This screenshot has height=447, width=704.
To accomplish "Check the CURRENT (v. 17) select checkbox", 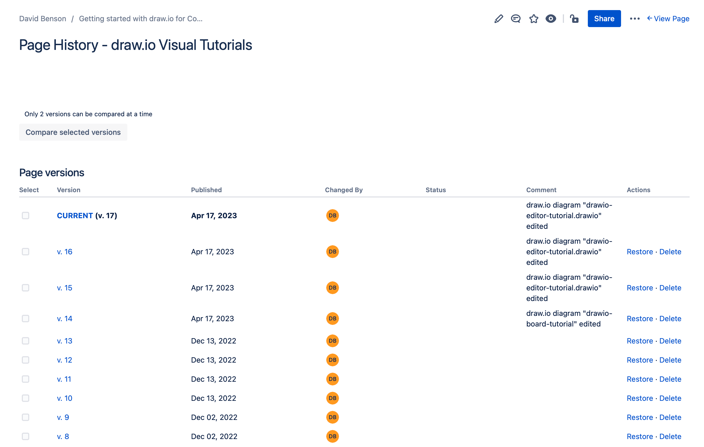I will pos(26,216).
